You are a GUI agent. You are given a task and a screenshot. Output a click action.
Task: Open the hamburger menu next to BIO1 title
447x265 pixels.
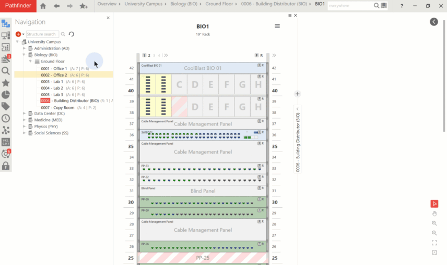click(277, 26)
